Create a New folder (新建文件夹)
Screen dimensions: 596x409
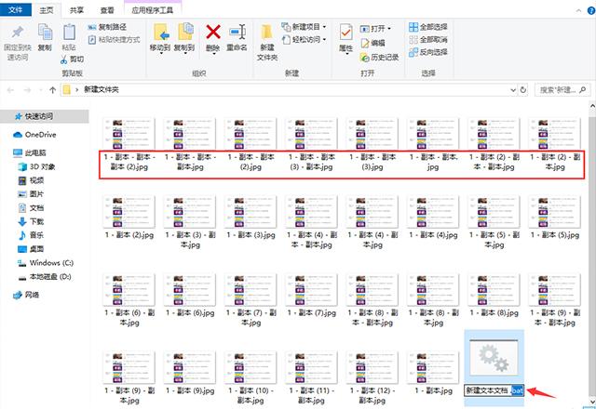point(267,42)
